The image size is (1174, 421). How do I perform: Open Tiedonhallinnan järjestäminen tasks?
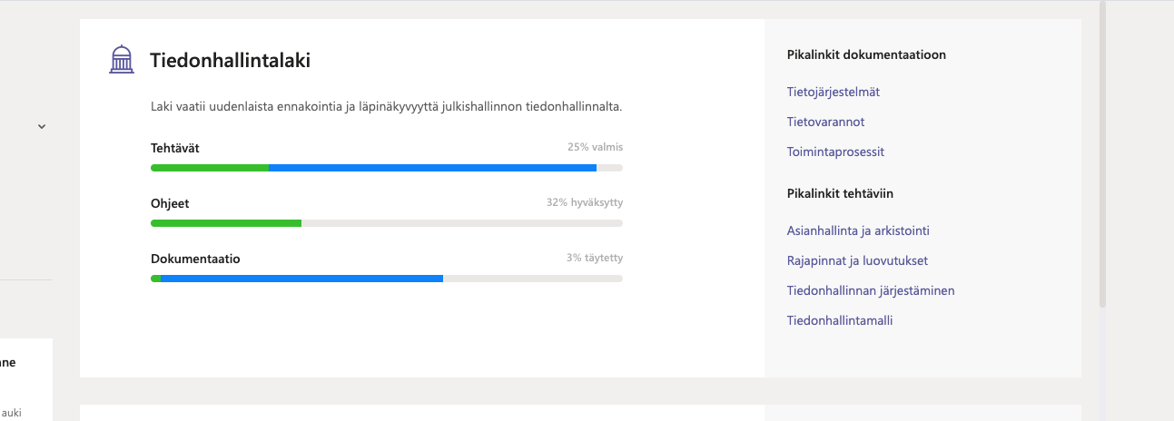click(x=871, y=290)
